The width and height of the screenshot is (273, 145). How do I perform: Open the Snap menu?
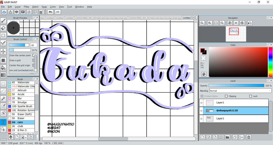point(44,7)
